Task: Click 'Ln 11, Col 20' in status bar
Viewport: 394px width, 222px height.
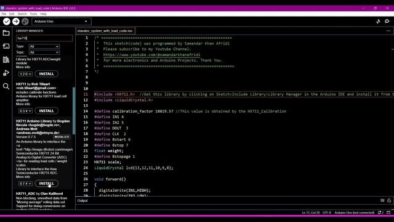Action: pyautogui.click(x=311, y=213)
